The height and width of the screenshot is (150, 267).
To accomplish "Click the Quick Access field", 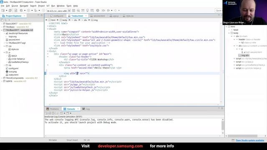I will tap(219, 10).
